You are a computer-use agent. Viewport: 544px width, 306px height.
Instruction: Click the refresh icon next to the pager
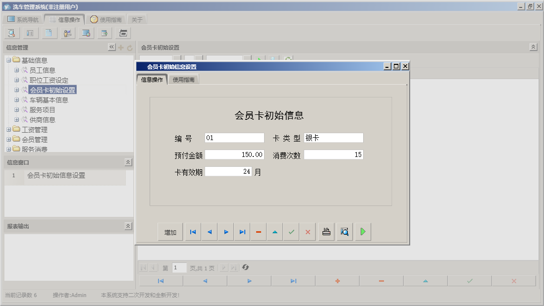click(x=245, y=267)
